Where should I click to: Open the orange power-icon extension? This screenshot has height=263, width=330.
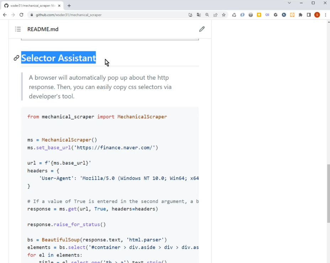pos(292,15)
